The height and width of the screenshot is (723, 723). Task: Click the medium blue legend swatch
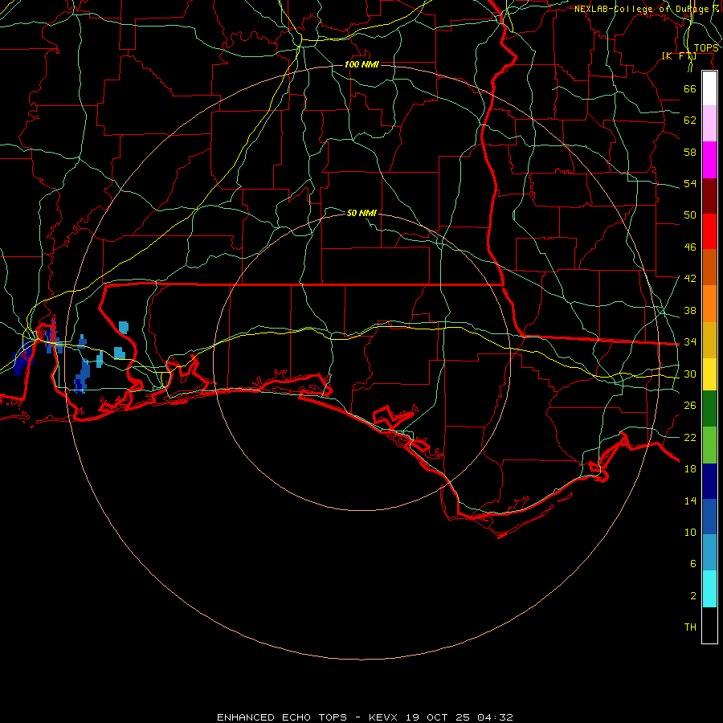tap(709, 517)
